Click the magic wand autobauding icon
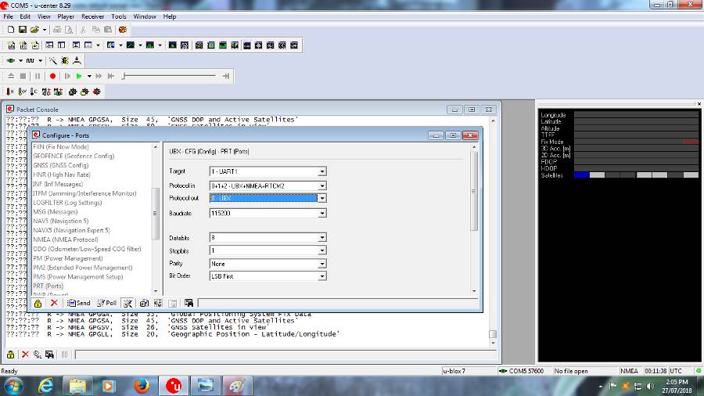 pos(52,60)
